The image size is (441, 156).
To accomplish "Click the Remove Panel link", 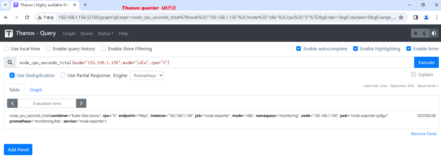I will 423,134.
